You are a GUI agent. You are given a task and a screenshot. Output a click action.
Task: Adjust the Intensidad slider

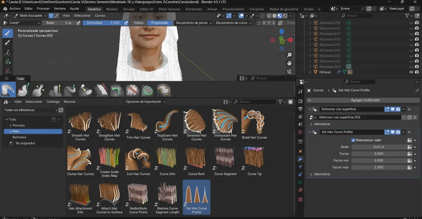pyautogui.click(x=103, y=23)
